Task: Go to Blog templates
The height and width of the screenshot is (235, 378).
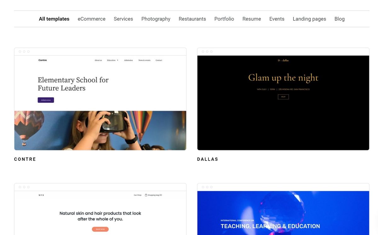Action: pos(340,19)
